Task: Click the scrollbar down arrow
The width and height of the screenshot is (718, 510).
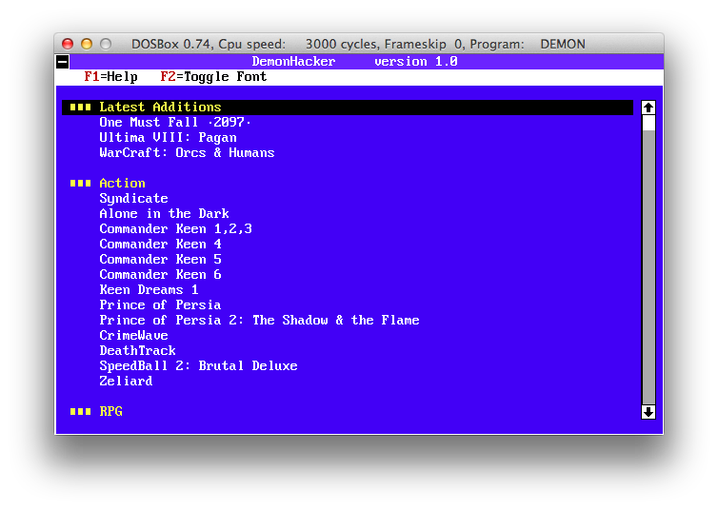Action: (x=648, y=412)
